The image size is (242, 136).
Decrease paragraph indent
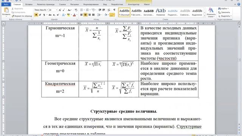(x=100, y=10)
